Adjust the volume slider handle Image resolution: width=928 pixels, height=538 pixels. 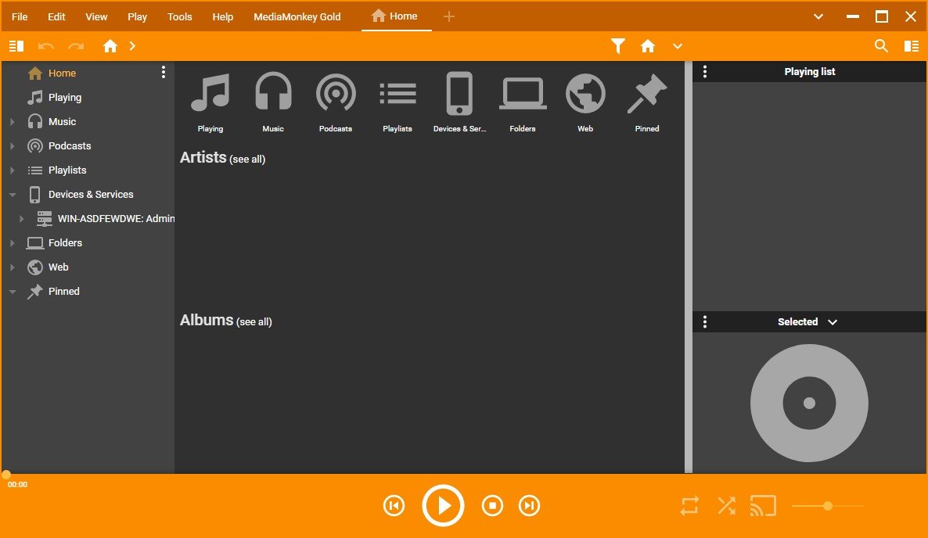[828, 506]
